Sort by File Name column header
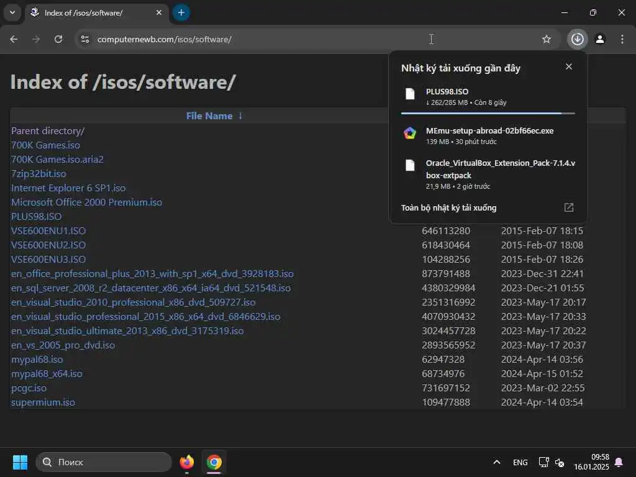This screenshot has height=477, width=636. (x=209, y=116)
